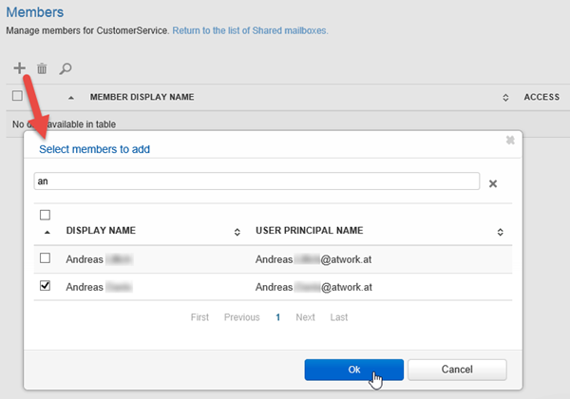Uncheck the second Andreas row checkbox
The height and width of the screenshot is (399, 570).
[45, 285]
